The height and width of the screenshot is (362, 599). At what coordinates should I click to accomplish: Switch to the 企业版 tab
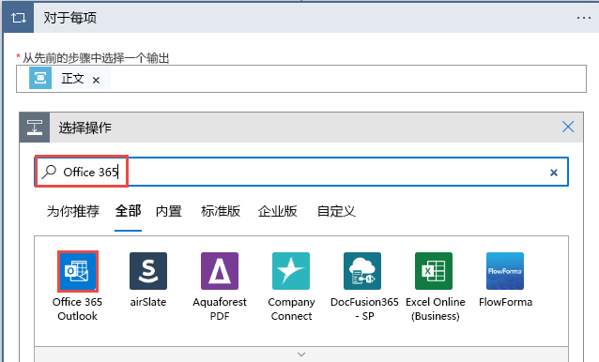click(x=277, y=211)
